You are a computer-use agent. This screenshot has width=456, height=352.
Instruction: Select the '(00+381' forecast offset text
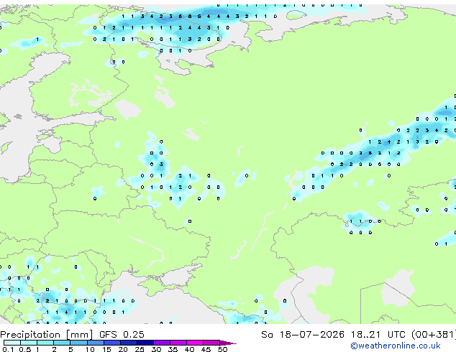click(x=432, y=335)
